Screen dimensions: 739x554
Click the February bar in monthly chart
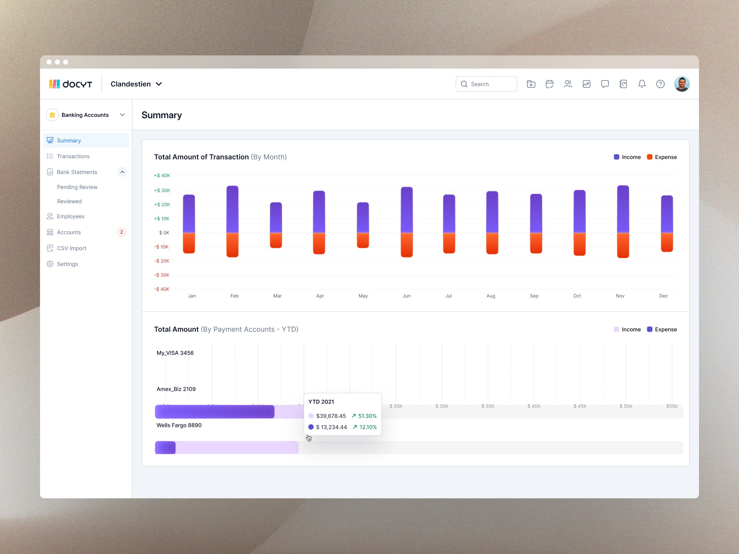coord(232,221)
